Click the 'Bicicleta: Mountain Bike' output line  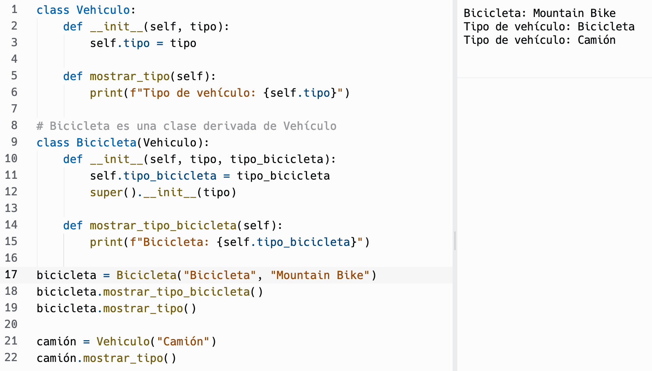539,13
